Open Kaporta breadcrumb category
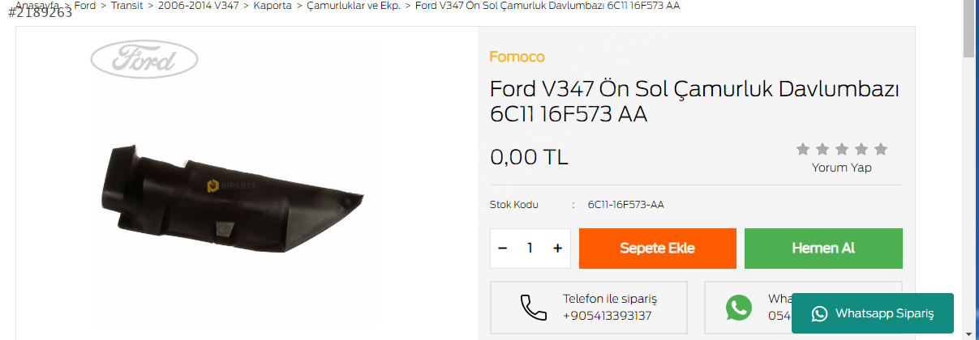The height and width of the screenshot is (340, 979). [x=273, y=6]
